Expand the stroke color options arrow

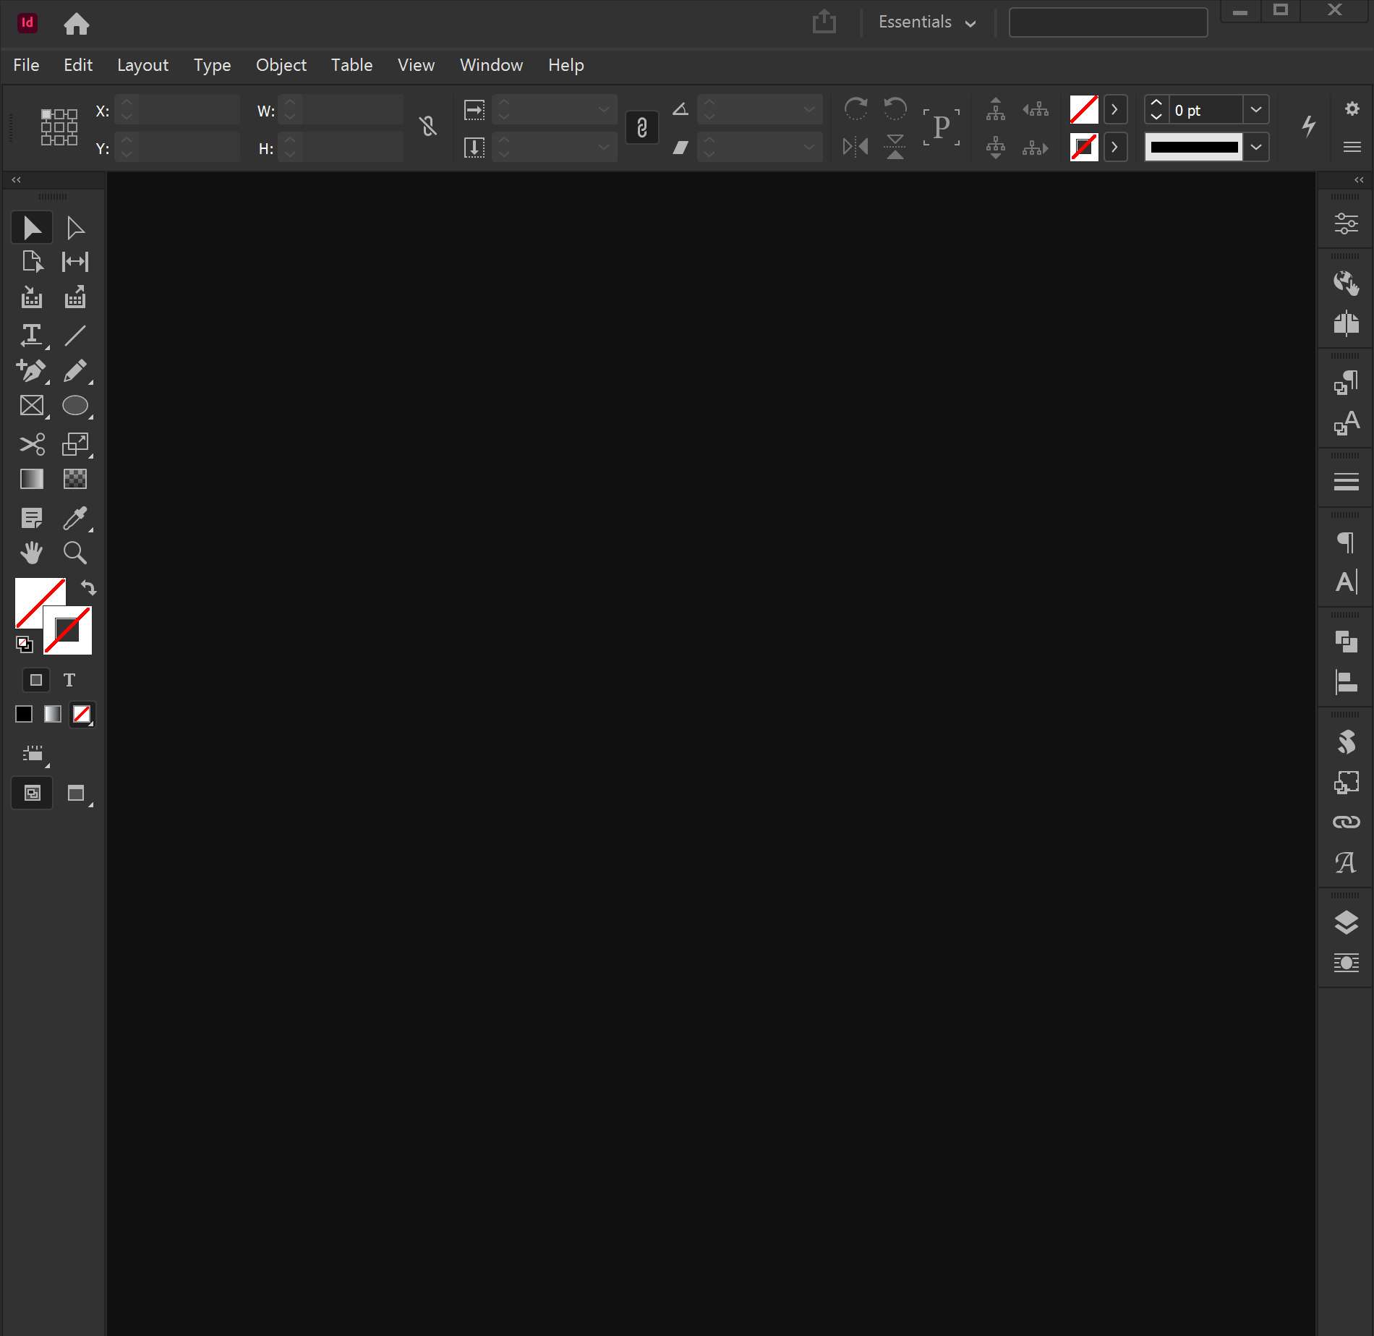tap(1115, 148)
